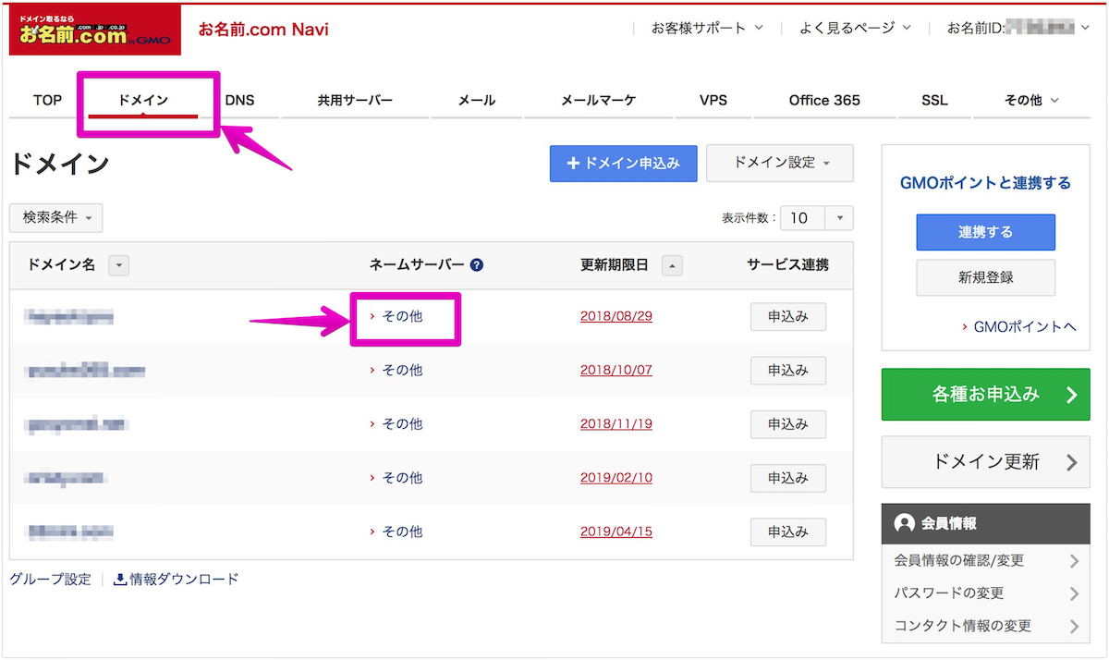Click 申込み in the 2019/04/15 row
1109x660 pixels.
(x=788, y=532)
